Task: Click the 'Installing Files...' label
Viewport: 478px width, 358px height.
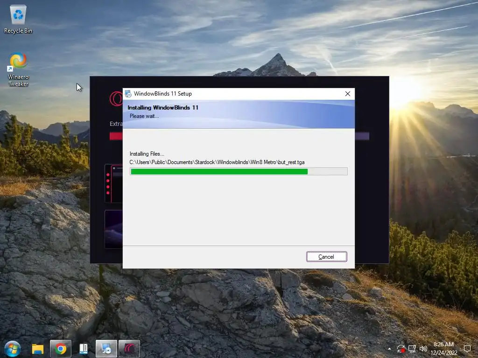Action: [147, 154]
